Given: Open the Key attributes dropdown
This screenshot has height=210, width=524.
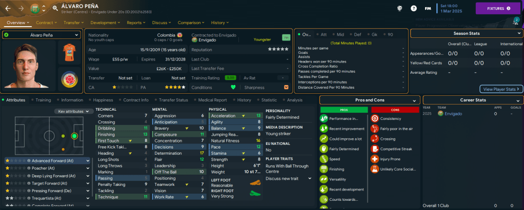Looking at the screenshot, I should tap(74, 111).
